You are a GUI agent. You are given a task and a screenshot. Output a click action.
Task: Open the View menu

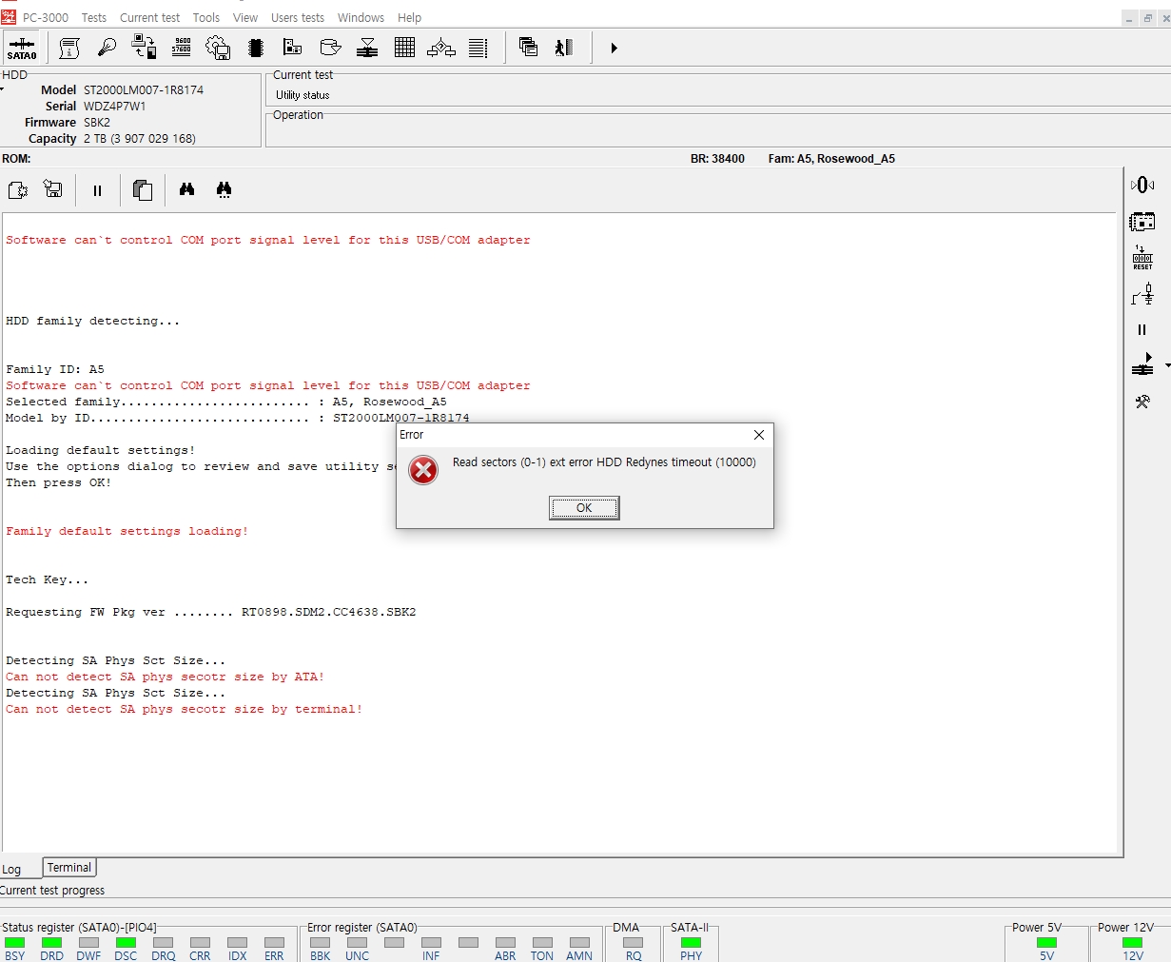pyautogui.click(x=245, y=17)
